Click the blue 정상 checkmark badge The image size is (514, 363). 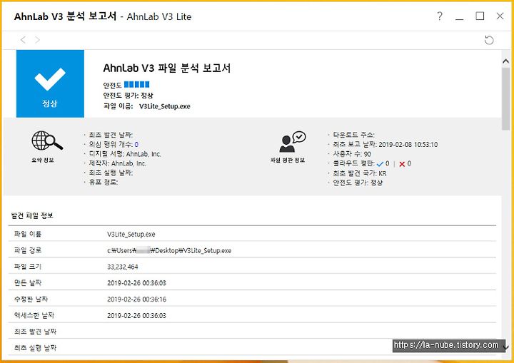(x=50, y=83)
